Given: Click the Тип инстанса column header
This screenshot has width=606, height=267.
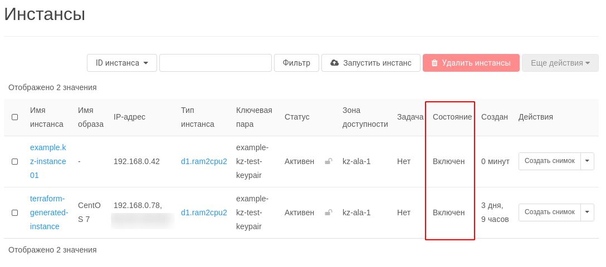Looking at the screenshot, I should click(x=198, y=117).
